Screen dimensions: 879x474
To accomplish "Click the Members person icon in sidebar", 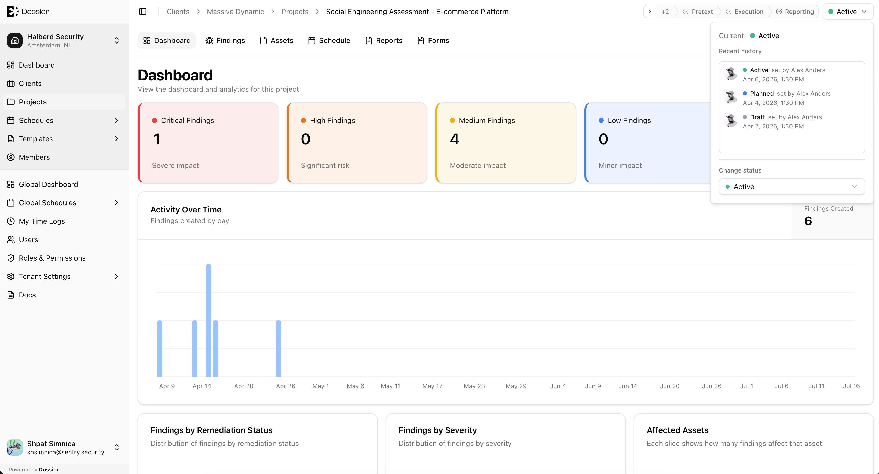I will click(11, 157).
